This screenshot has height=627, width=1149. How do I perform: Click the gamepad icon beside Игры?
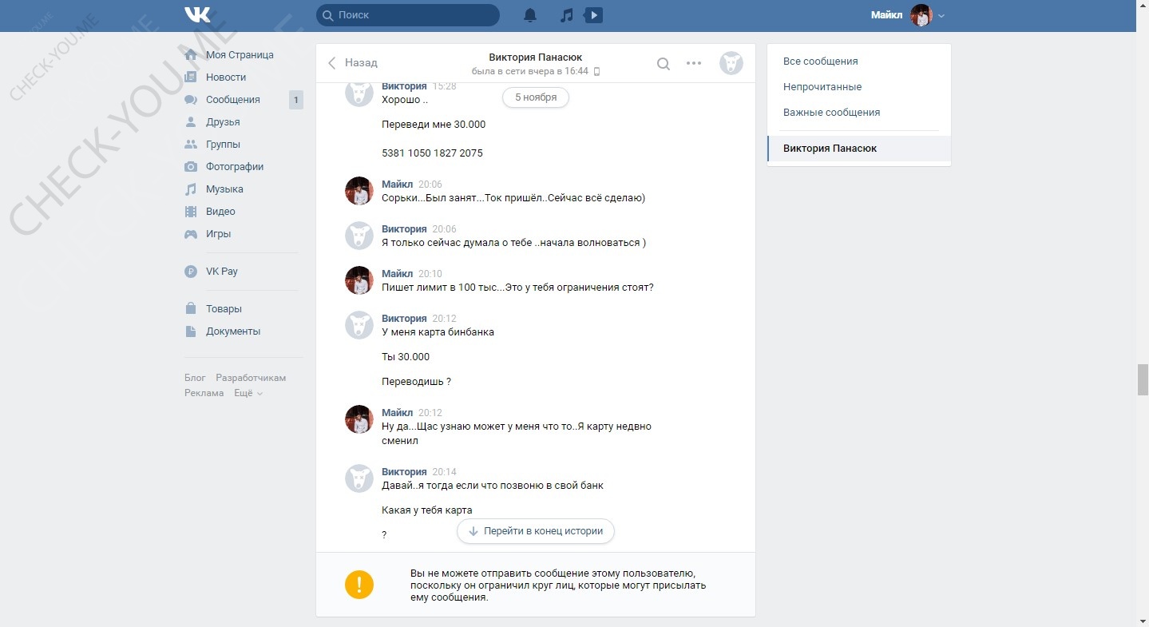click(191, 234)
